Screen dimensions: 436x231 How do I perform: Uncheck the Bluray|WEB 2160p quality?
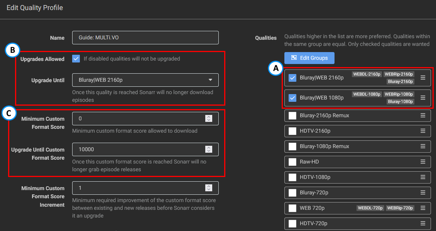(x=292, y=78)
